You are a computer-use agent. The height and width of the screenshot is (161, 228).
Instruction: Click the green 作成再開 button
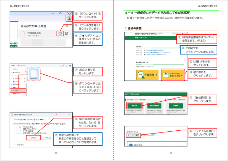click(x=134, y=106)
